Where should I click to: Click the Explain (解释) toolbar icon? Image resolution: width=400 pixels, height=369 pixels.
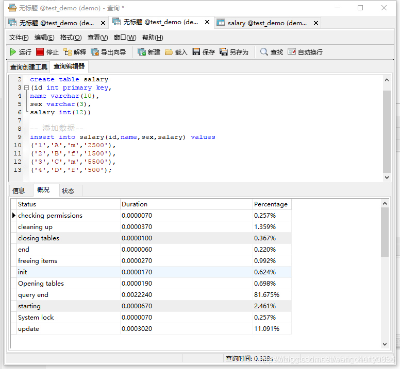(x=68, y=52)
